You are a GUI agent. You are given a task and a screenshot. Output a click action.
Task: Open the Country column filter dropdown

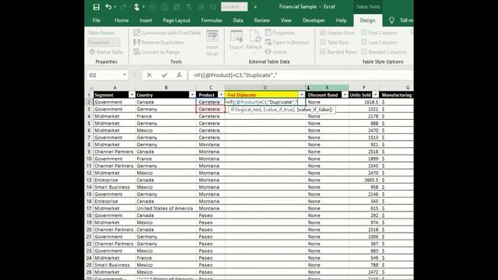[x=192, y=95]
